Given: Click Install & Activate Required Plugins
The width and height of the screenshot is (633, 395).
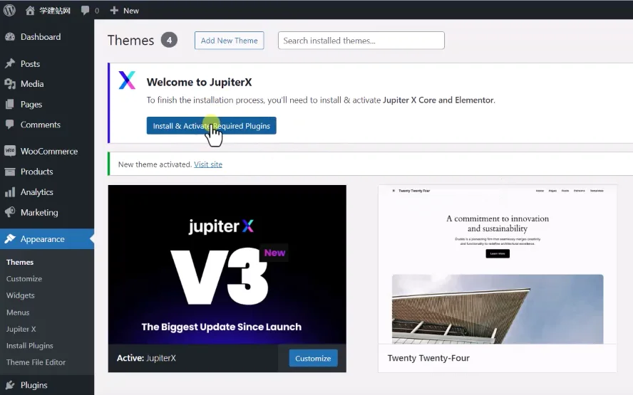Looking at the screenshot, I should tap(211, 126).
